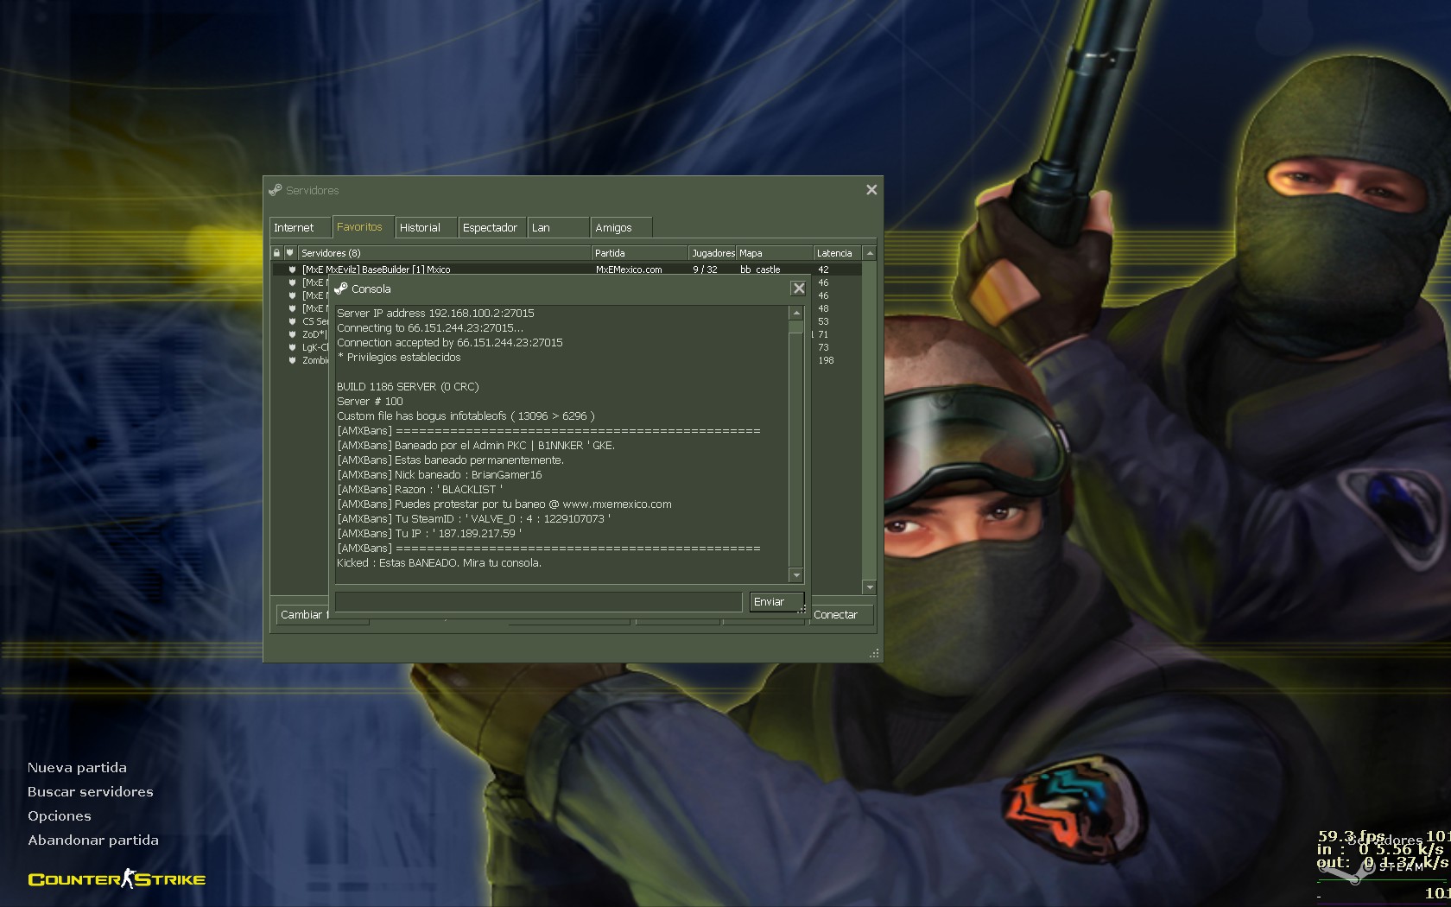Click shield icon of BaseBuilder server row
The image size is (1451, 907).
pos(293,270)
